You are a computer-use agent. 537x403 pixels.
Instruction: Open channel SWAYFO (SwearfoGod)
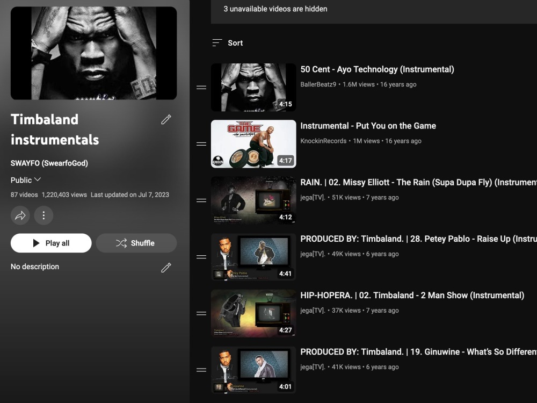pyautogui.click(x=49, y=163)
